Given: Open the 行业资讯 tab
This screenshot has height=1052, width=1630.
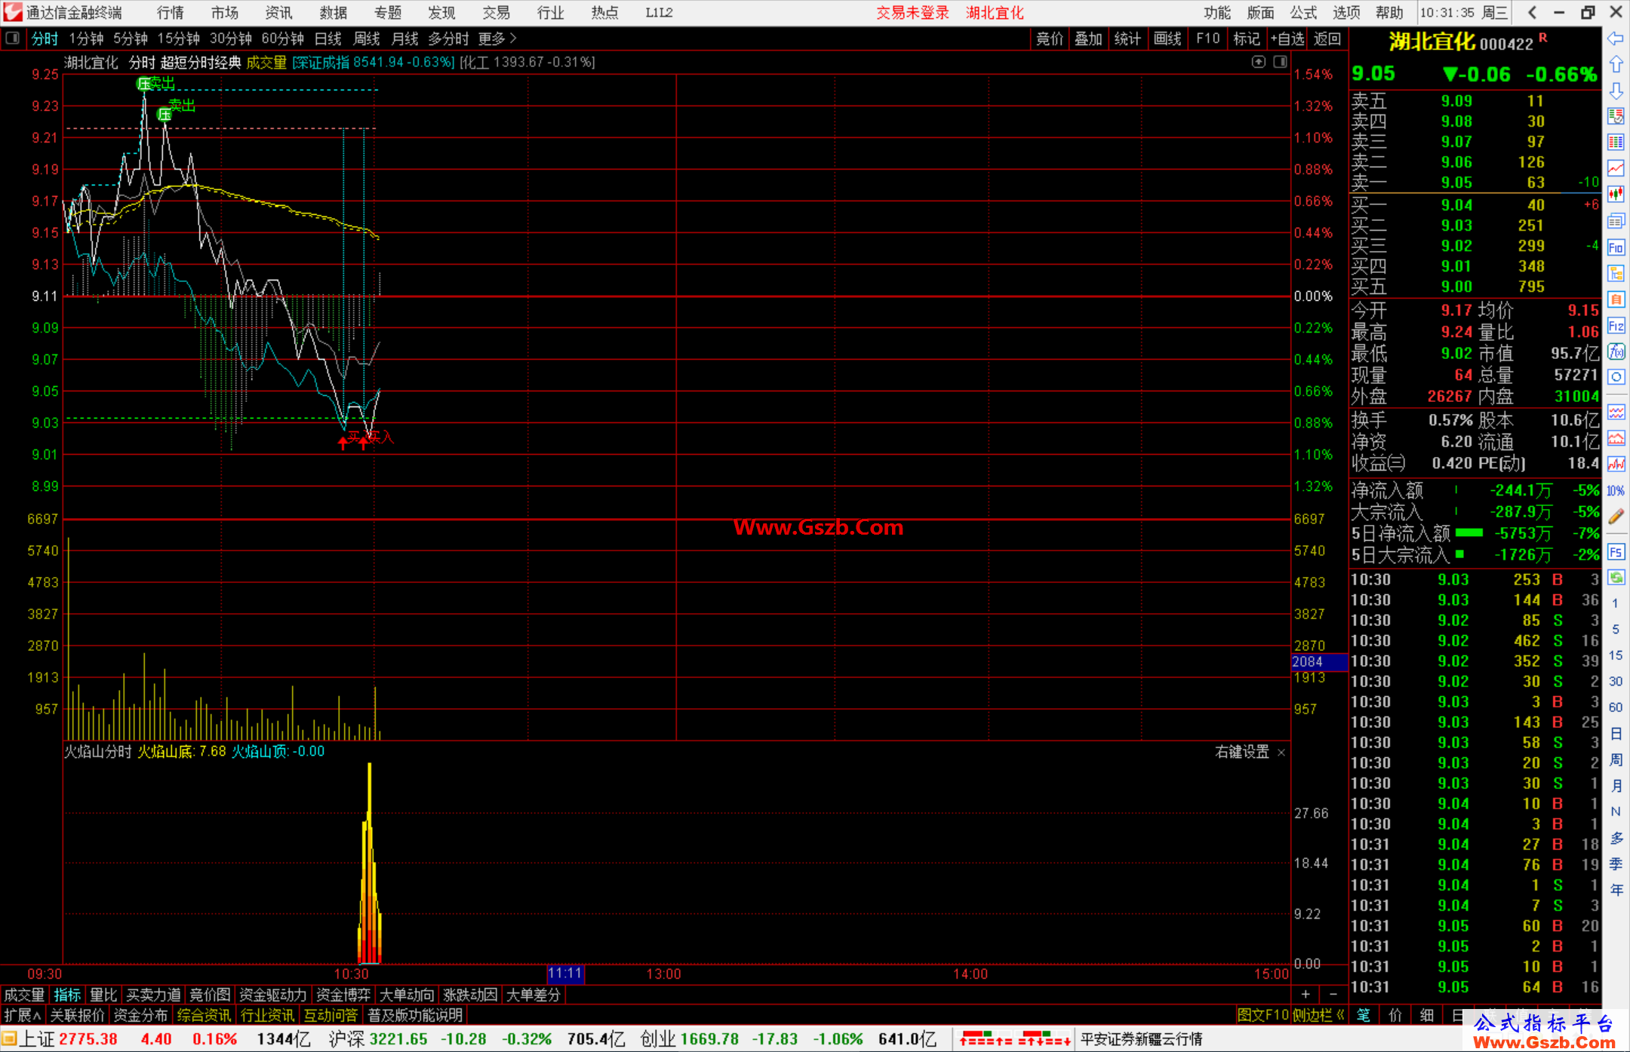Looking at the screenshot, I should coord(268,1015).
